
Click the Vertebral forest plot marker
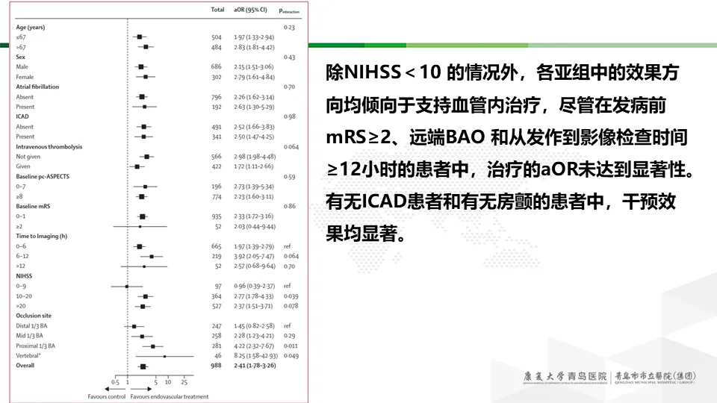164,356
